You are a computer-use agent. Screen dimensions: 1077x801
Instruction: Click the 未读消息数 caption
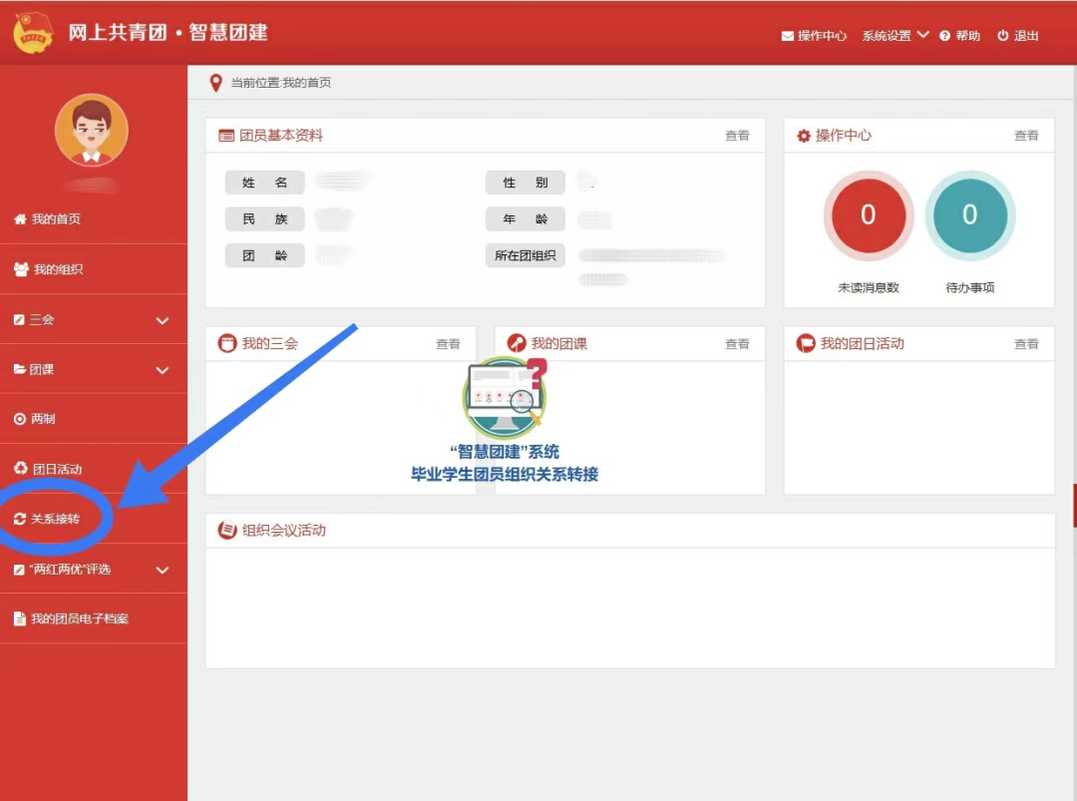[869, 287]
